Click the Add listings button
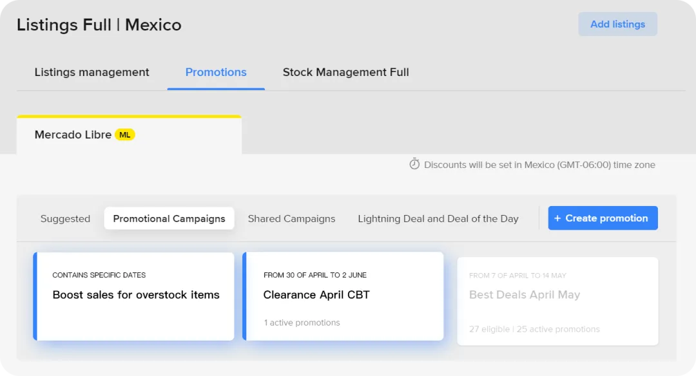Image resolution: width=696 pixels, height=376 pixels. 617,24
